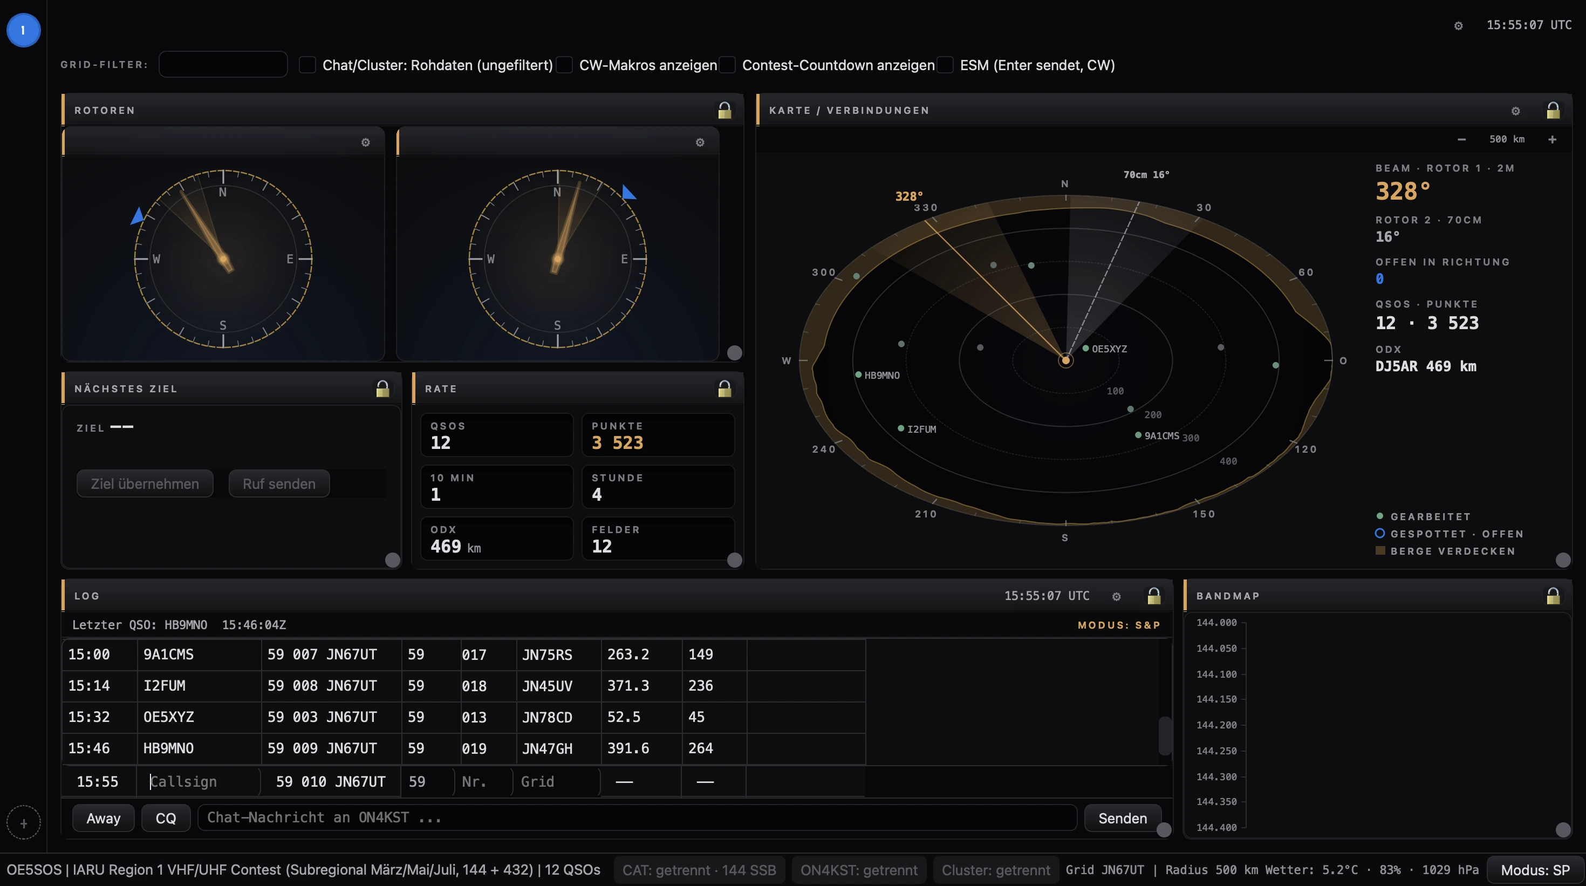Toggle lock on Rate panel
Screen dimensions: 1586x886
point(724,389)
